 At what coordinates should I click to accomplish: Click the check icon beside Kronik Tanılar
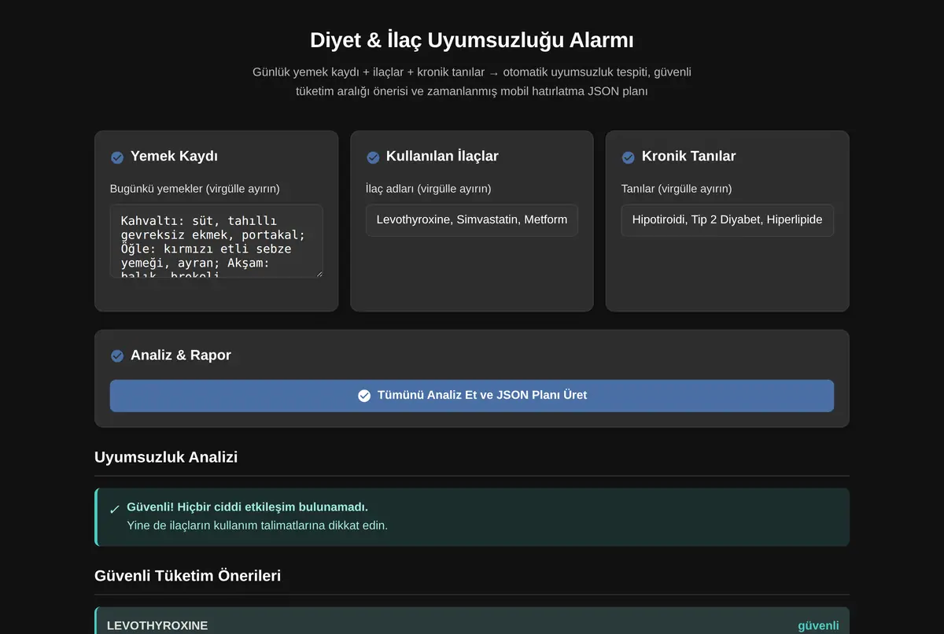(x=628, y=157)
